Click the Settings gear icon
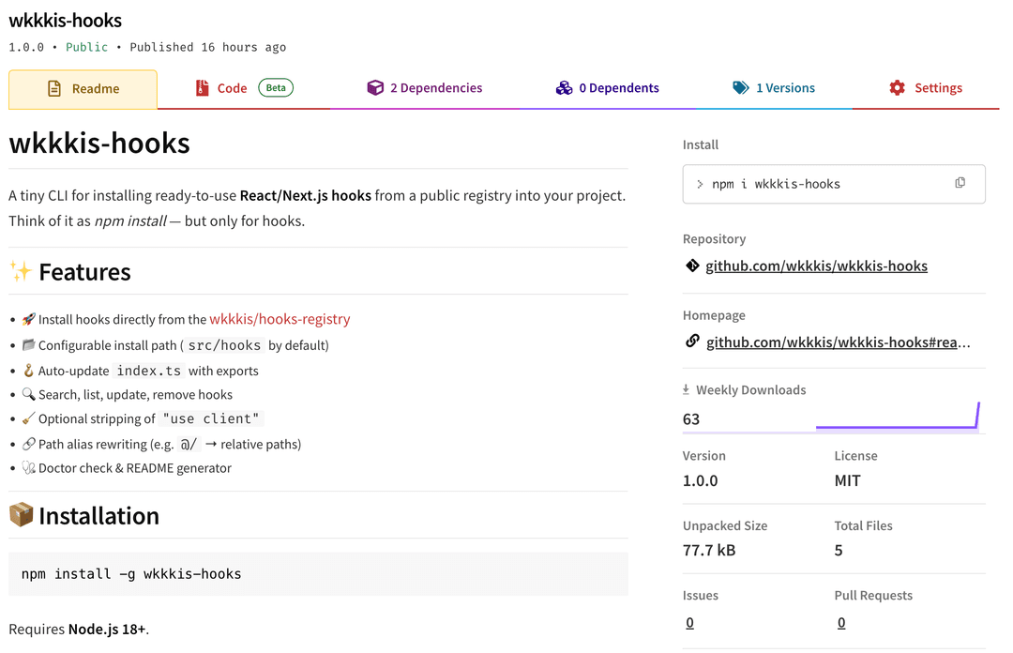 click(898, 88)
